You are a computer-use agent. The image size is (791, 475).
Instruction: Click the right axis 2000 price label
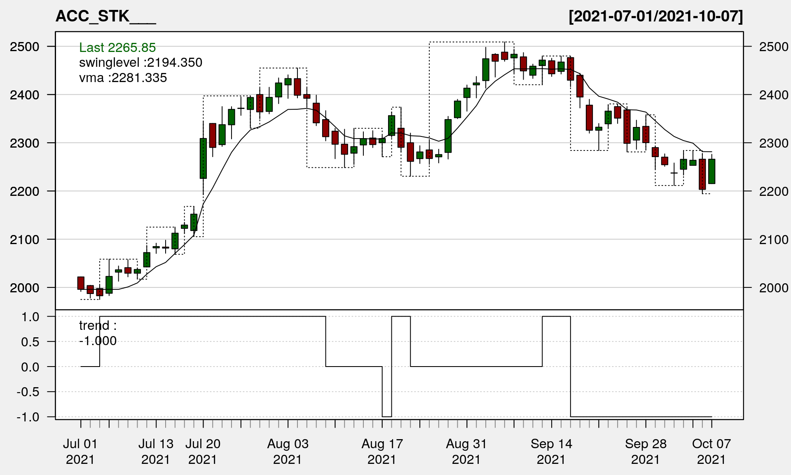pyautogui.click(x=774, y=288)
